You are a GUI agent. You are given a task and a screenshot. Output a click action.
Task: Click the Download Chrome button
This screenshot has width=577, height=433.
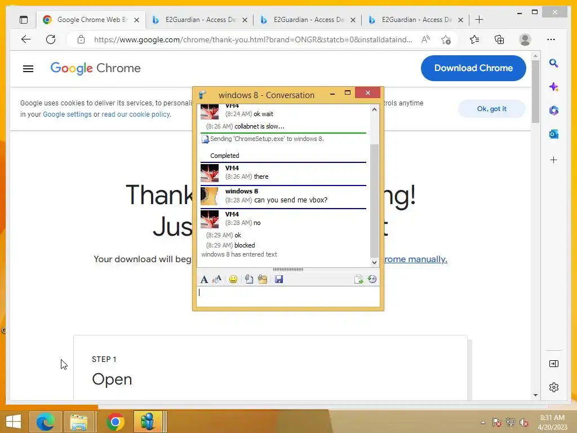[x=473, y=68]
